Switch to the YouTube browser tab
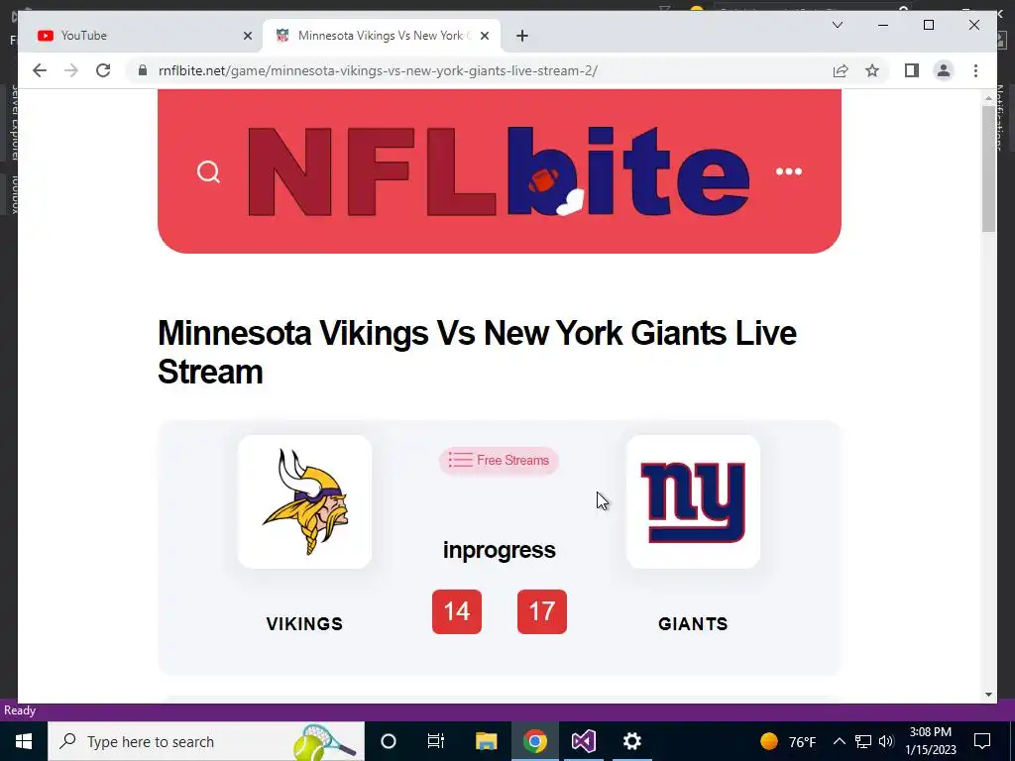The width and height of the screenshot is (1015, 761). 139,36
